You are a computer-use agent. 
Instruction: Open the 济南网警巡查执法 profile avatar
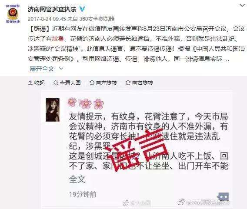pyautogui.click(x=13, y=14)
